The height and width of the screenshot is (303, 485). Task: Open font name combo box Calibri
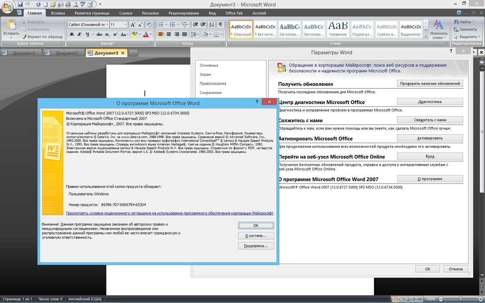pos(88,25)
